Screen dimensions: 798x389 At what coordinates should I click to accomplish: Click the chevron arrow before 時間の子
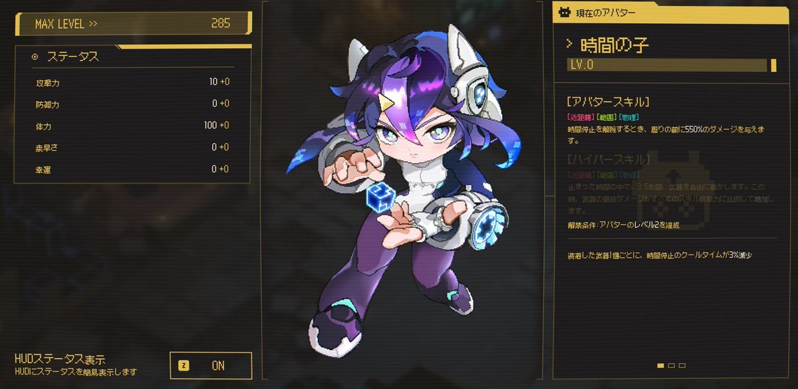pyautogui.click(x=569, y=44)
